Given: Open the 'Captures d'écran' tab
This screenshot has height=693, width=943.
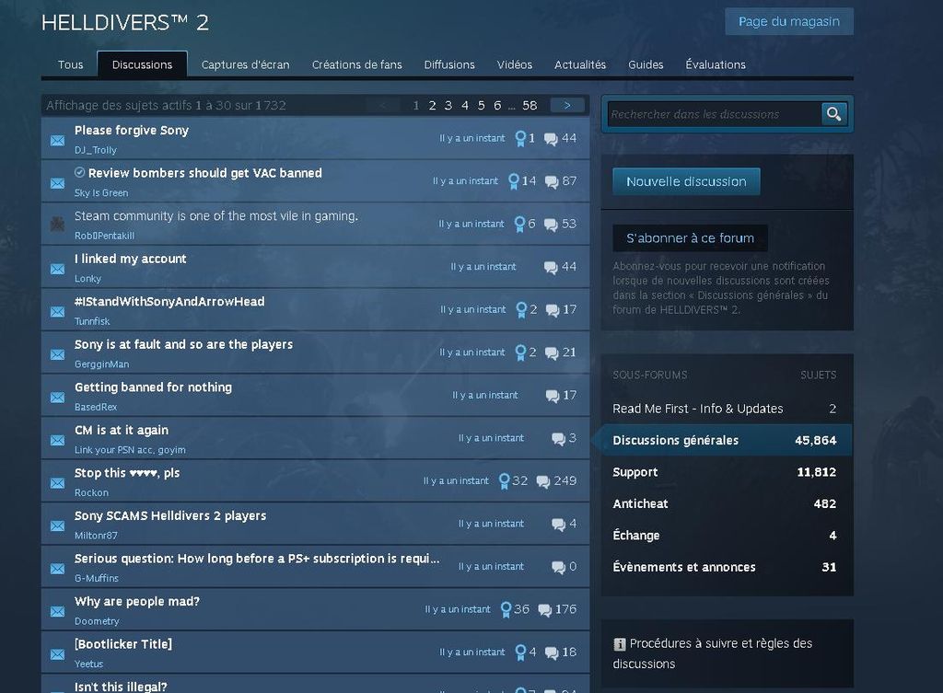Looking at the screenshot, I should tap(245, 65).
